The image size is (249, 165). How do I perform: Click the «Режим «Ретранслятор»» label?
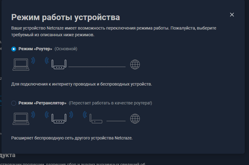click(42, 103)
